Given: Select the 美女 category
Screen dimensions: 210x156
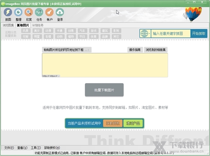Looking at the screenshot, I should point(37,31).
